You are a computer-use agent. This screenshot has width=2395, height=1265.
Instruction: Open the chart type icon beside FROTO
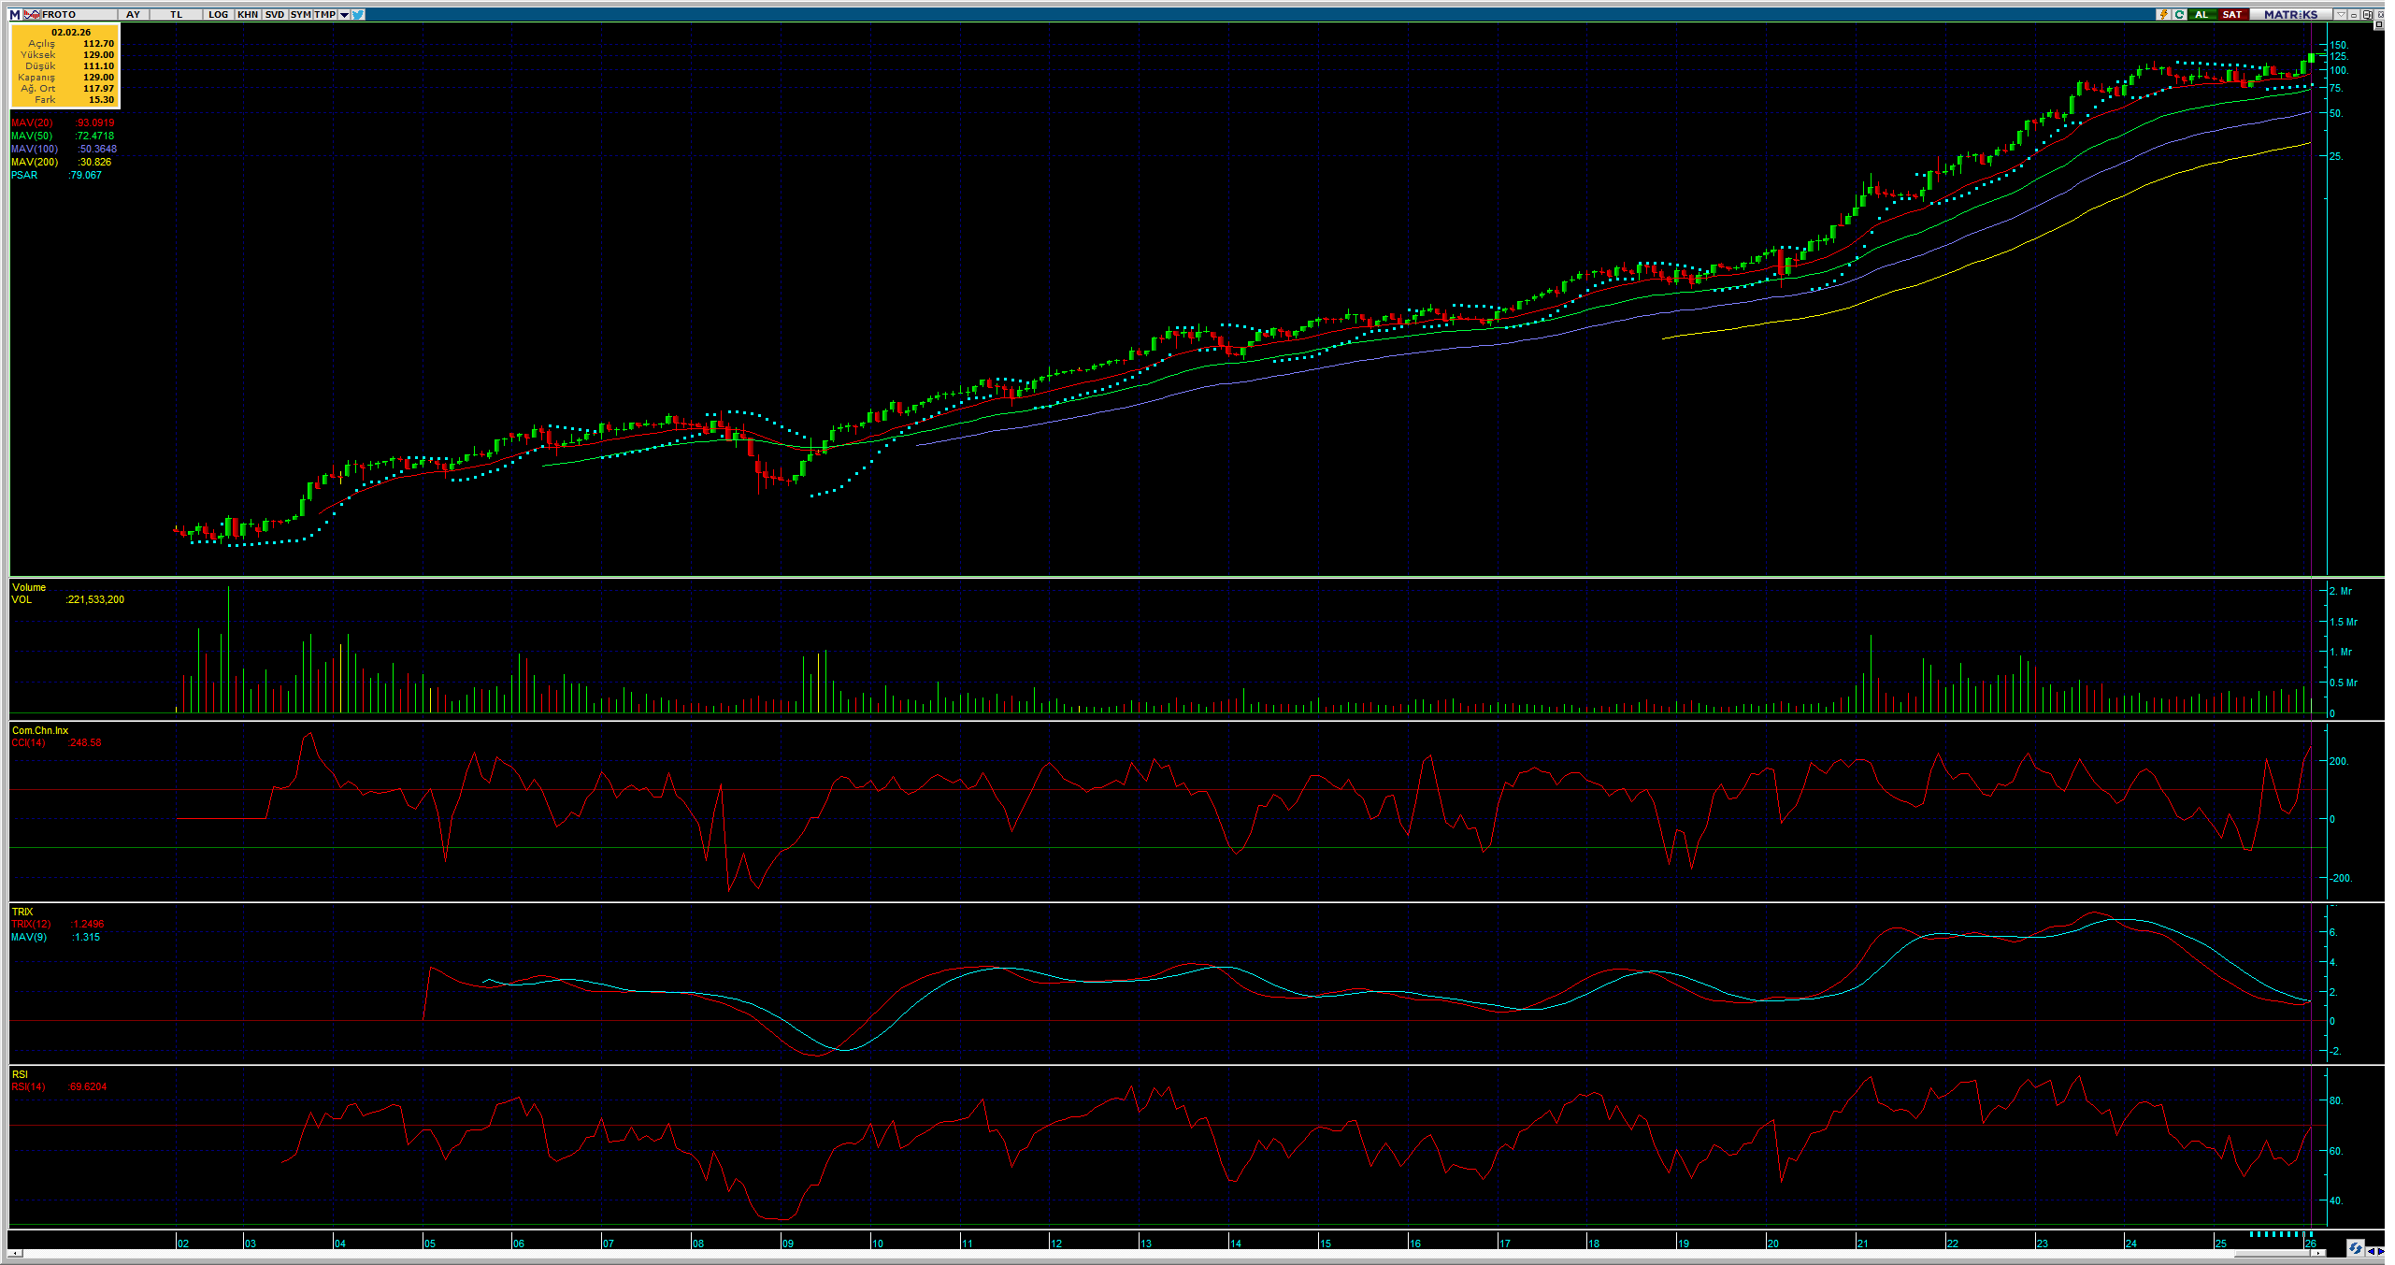[32, 14]
